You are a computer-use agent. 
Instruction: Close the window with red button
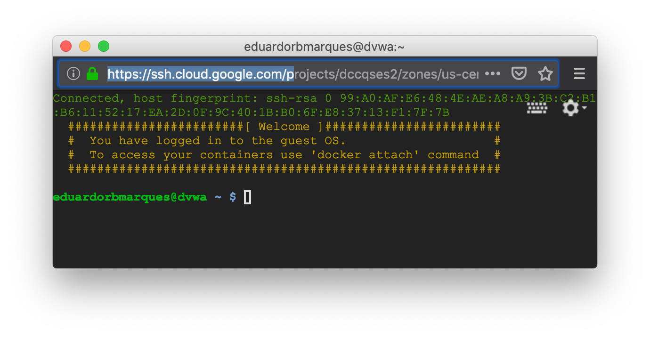click(x=66, y=46)
